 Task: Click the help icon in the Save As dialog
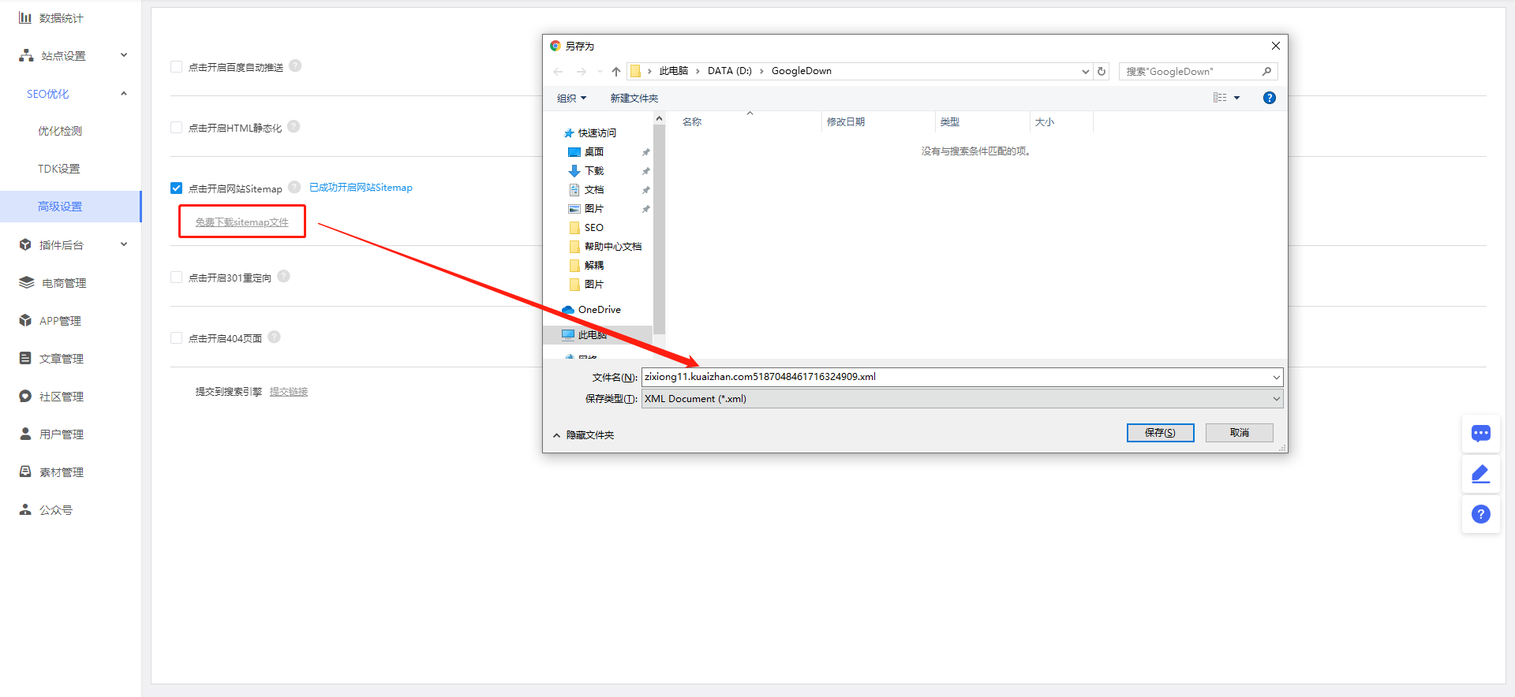click(1269, 98)
